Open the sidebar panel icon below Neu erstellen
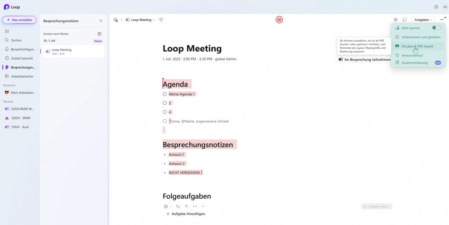 7,31
